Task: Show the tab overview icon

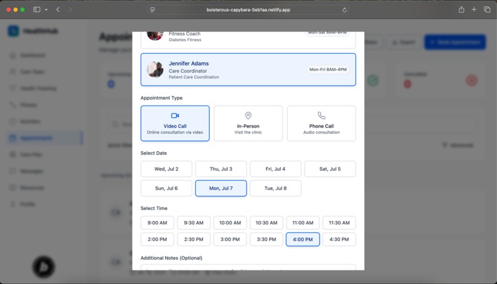Action: pyautogui.click(x=487, y=9)
